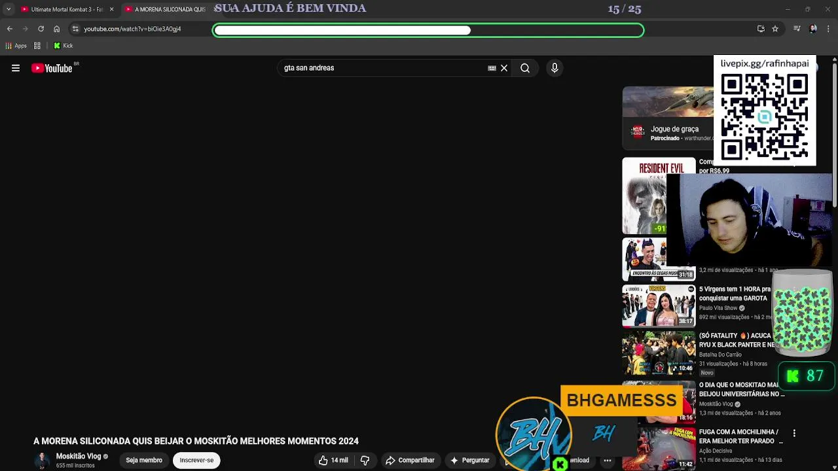Open options menu for FUGA COM A MOCHILINHA video
This screenshot has height=471, width=838.
point(794,433)
